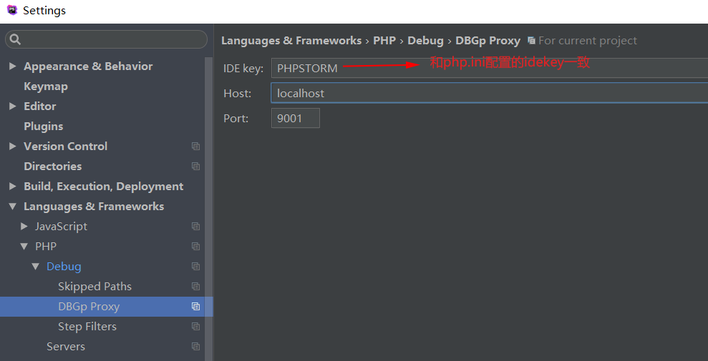This screenshot has height=361, width=708.
Task: Open the Keymap settings page
Action: (x=46, y=86)
